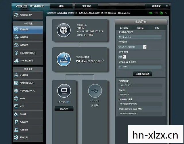The width and height of the screenshot is (184, 144).
Task: Select the Network Map globe icon
Action: [16, 29]
